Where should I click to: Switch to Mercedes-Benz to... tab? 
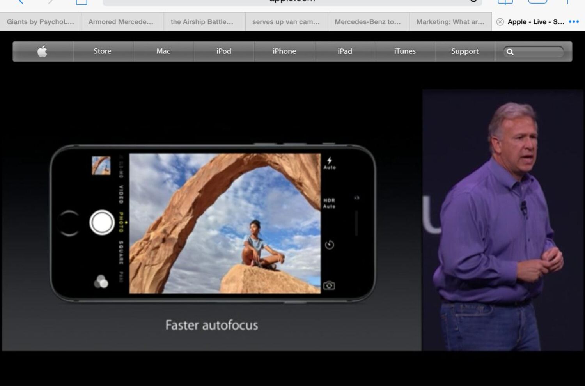pyautogui.click(x=368, y=22)
